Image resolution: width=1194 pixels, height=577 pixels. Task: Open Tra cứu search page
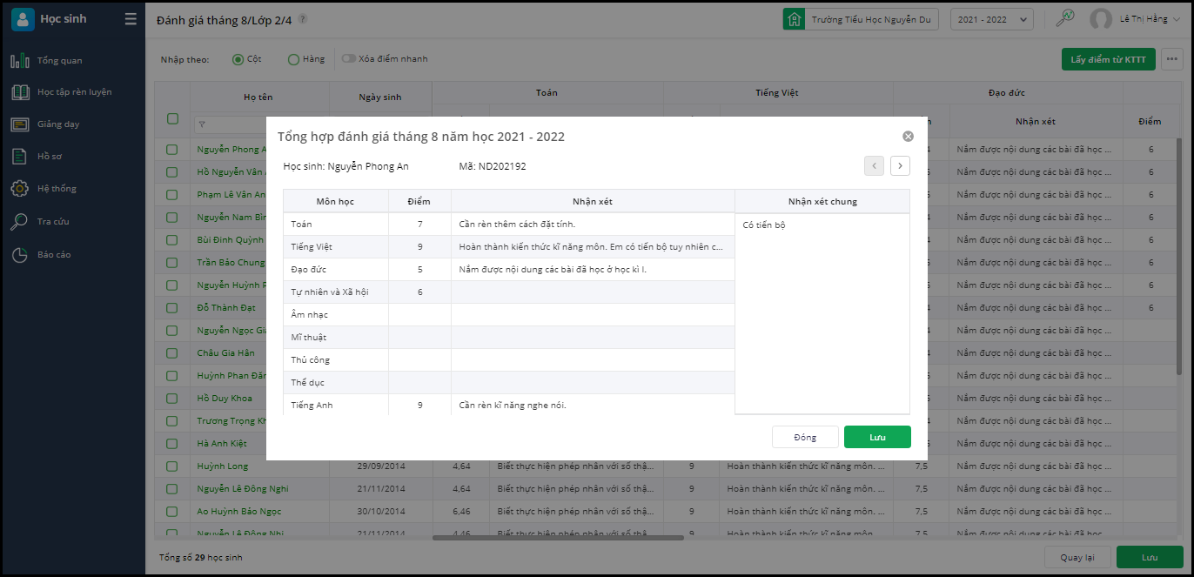click(52, 222)
